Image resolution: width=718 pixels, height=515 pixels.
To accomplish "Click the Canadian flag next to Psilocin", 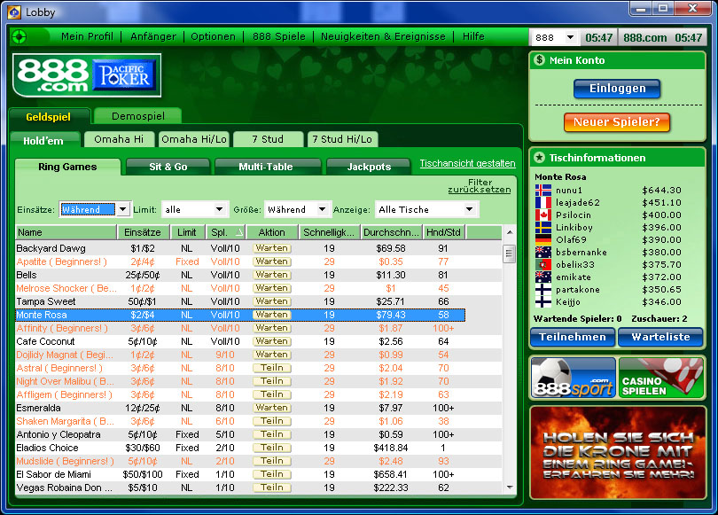I will coord(543,215).
